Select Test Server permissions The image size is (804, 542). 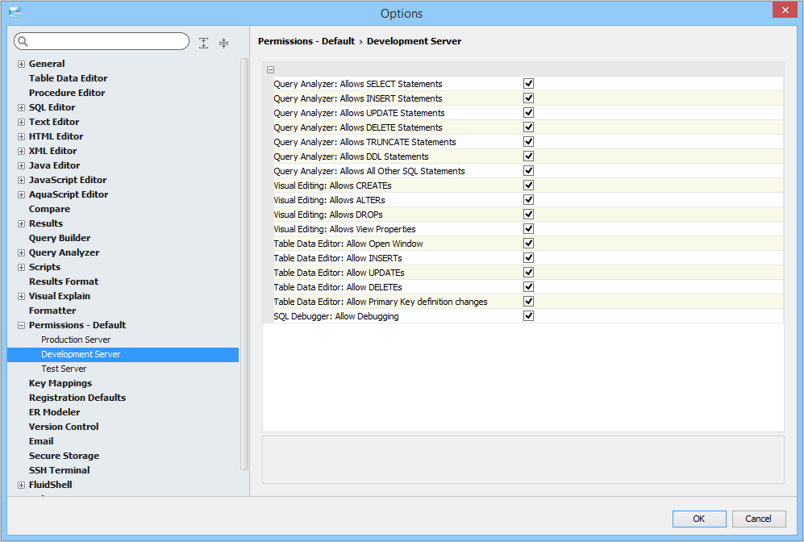click(x=64, y=369)
